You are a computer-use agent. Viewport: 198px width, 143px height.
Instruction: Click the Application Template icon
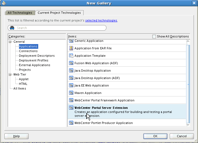pos(71,56)
